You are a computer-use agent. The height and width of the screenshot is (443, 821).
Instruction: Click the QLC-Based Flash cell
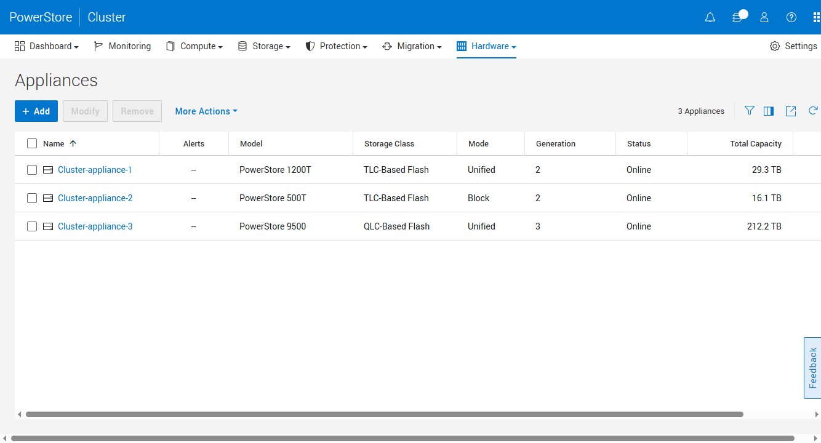point(396,226)
